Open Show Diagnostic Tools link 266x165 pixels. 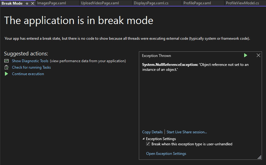tap(30, 61)
